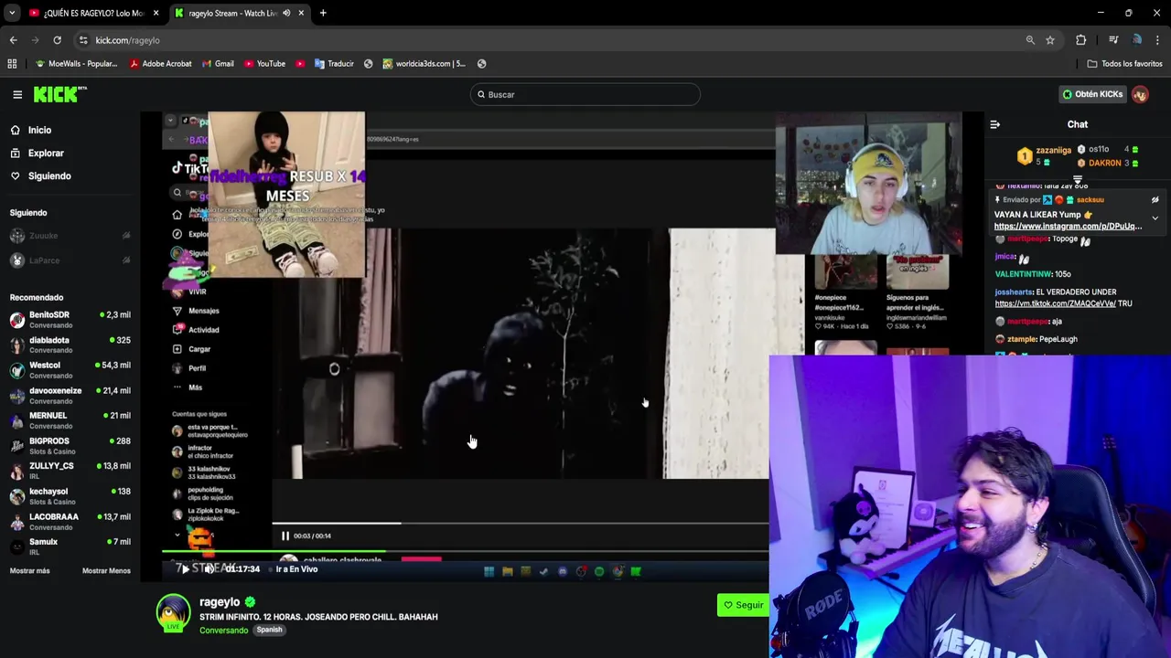Open followed channel LaParce
The height and width of the screenshot is (658, 1171).
(x=70, y=260)
